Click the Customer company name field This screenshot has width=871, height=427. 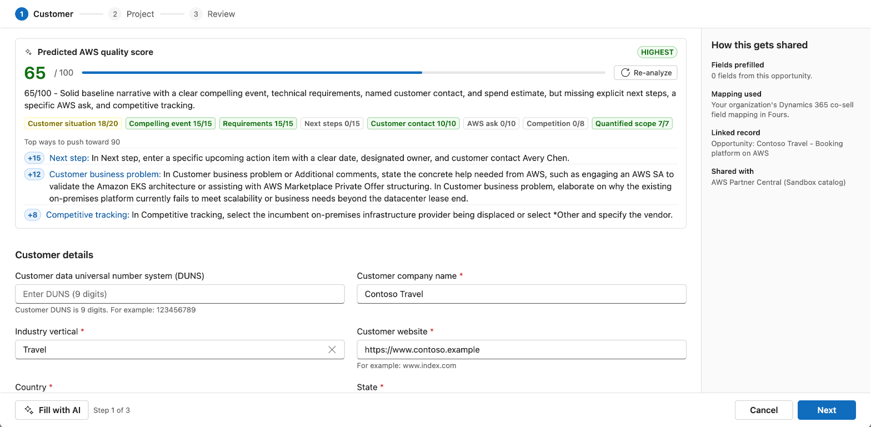coord(522,294)
